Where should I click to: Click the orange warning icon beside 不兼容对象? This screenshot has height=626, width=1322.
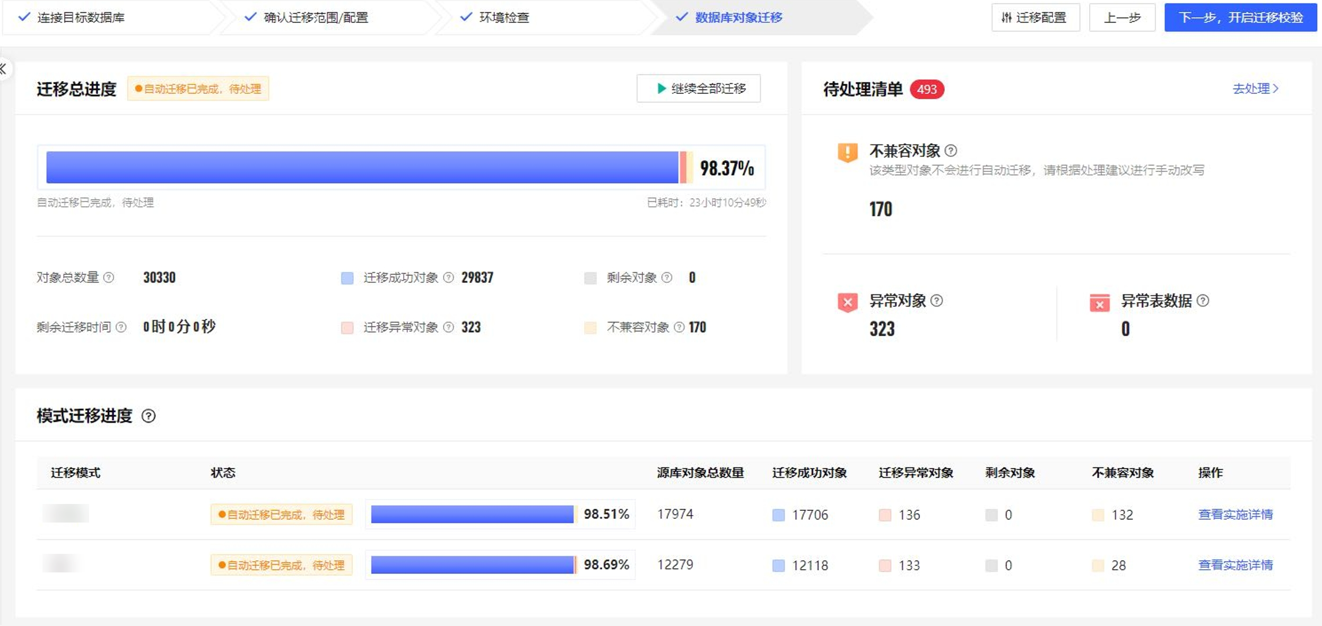tap(847, 152)
